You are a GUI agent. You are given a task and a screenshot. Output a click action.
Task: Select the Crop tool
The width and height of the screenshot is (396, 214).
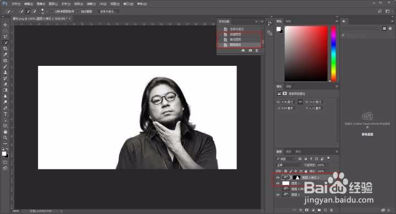pyautogui.click(x=5, y=48)
